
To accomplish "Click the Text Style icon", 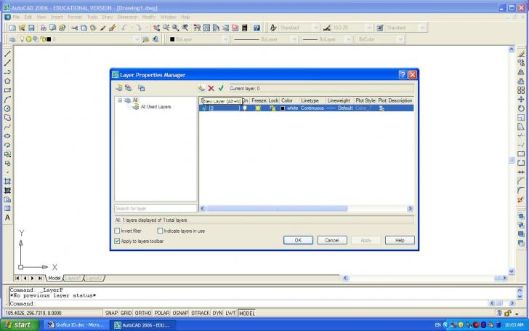I will 273,28.
